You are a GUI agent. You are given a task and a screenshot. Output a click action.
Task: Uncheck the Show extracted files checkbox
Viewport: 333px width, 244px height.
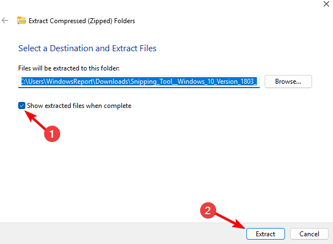coord(22,105)
